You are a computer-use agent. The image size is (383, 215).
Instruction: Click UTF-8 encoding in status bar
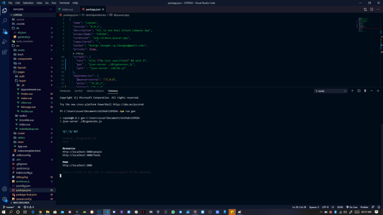coord(325,207)
